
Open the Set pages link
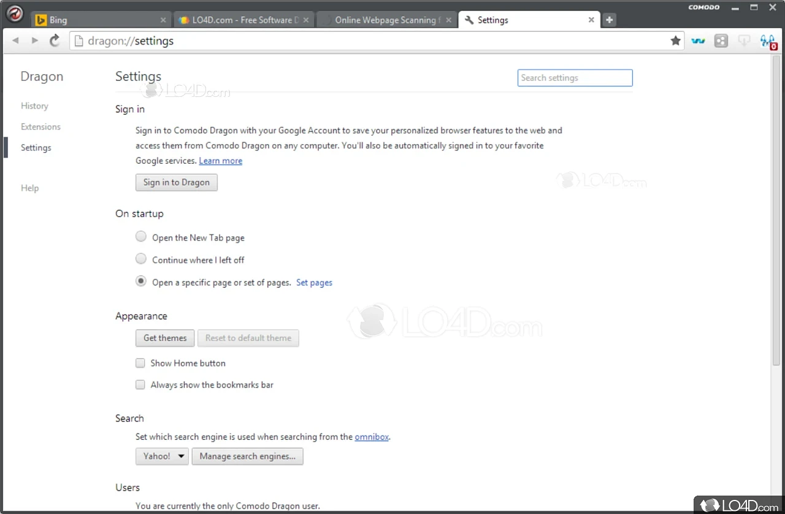[x=314, y=282]
